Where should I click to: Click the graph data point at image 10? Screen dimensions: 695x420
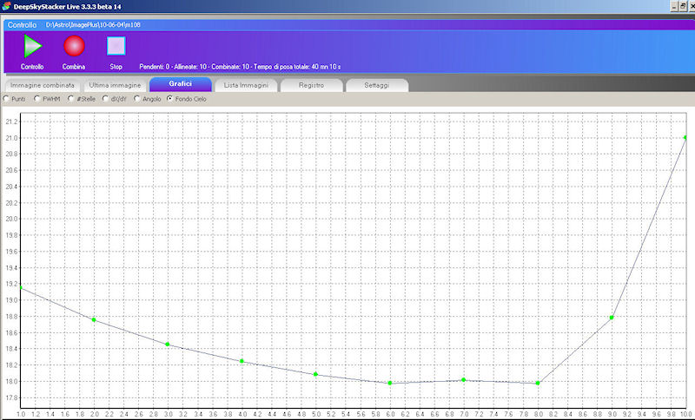(x=685, y=138)
